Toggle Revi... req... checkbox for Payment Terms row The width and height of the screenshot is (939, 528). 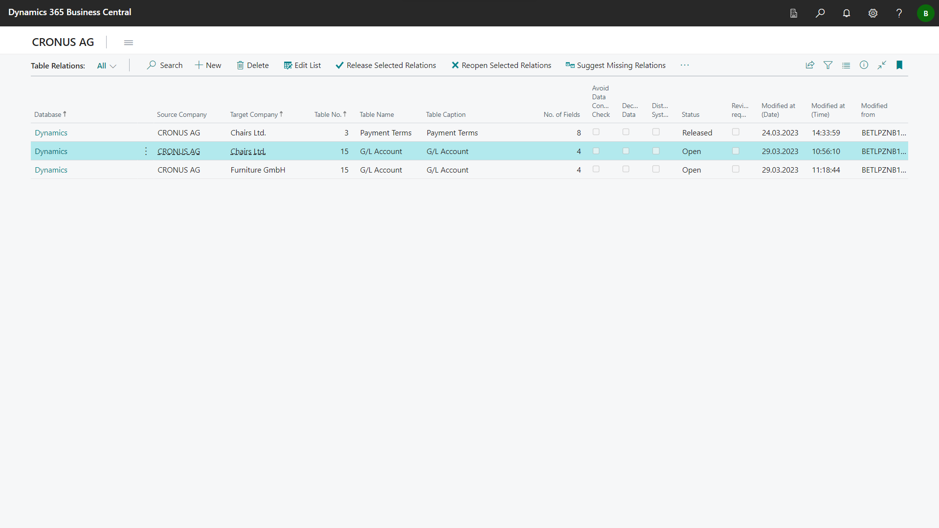736,132
